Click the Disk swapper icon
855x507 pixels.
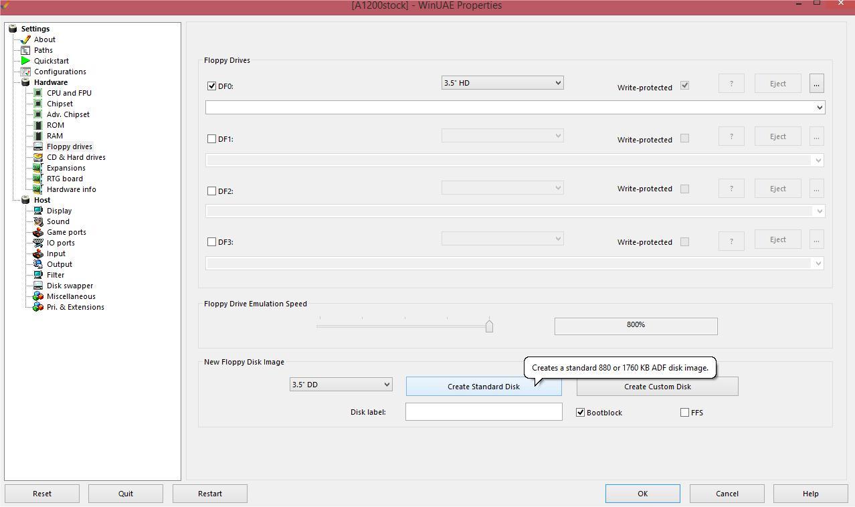click(38, 286)
